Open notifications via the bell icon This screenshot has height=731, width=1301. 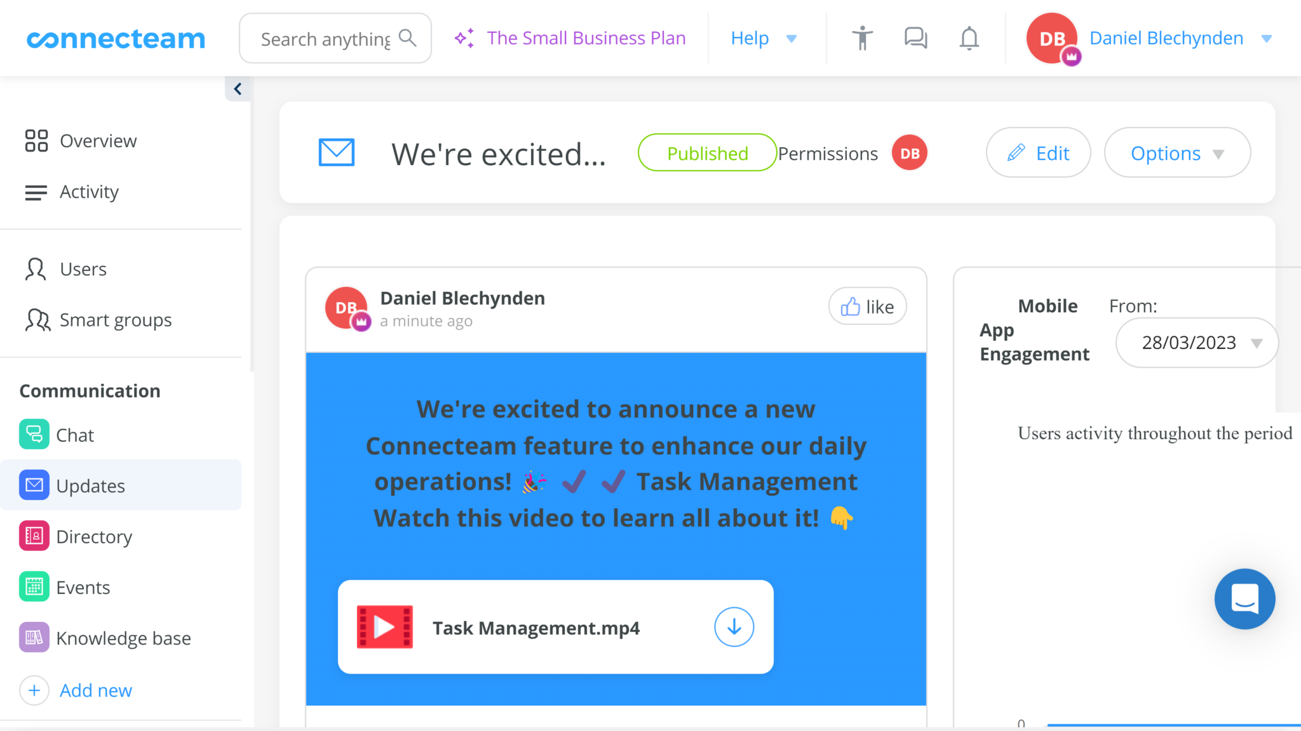coord(969,38)
